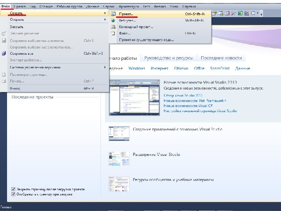Click the Командный проект icon
The height and width of the screenshot is (211, 281).
point(113,27)
